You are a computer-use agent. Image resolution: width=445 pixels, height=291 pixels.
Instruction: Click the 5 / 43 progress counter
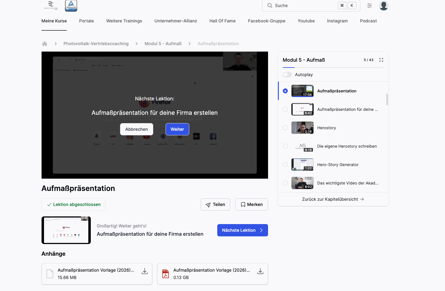pyautogui.click(x=368, y=60)
